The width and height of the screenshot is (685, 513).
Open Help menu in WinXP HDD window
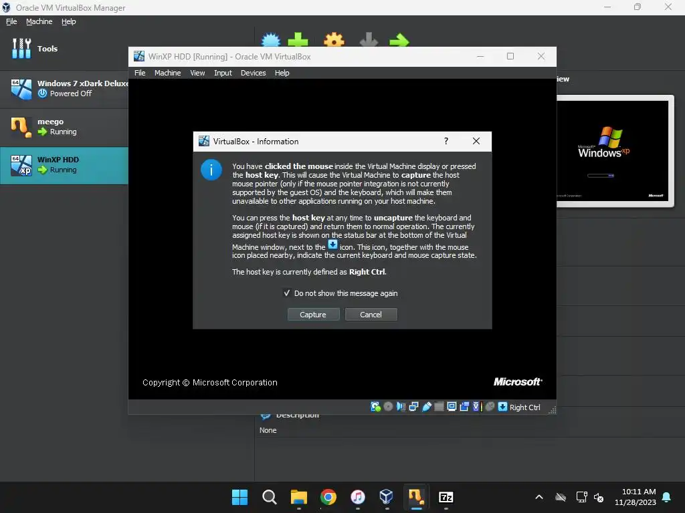[282, 73]
